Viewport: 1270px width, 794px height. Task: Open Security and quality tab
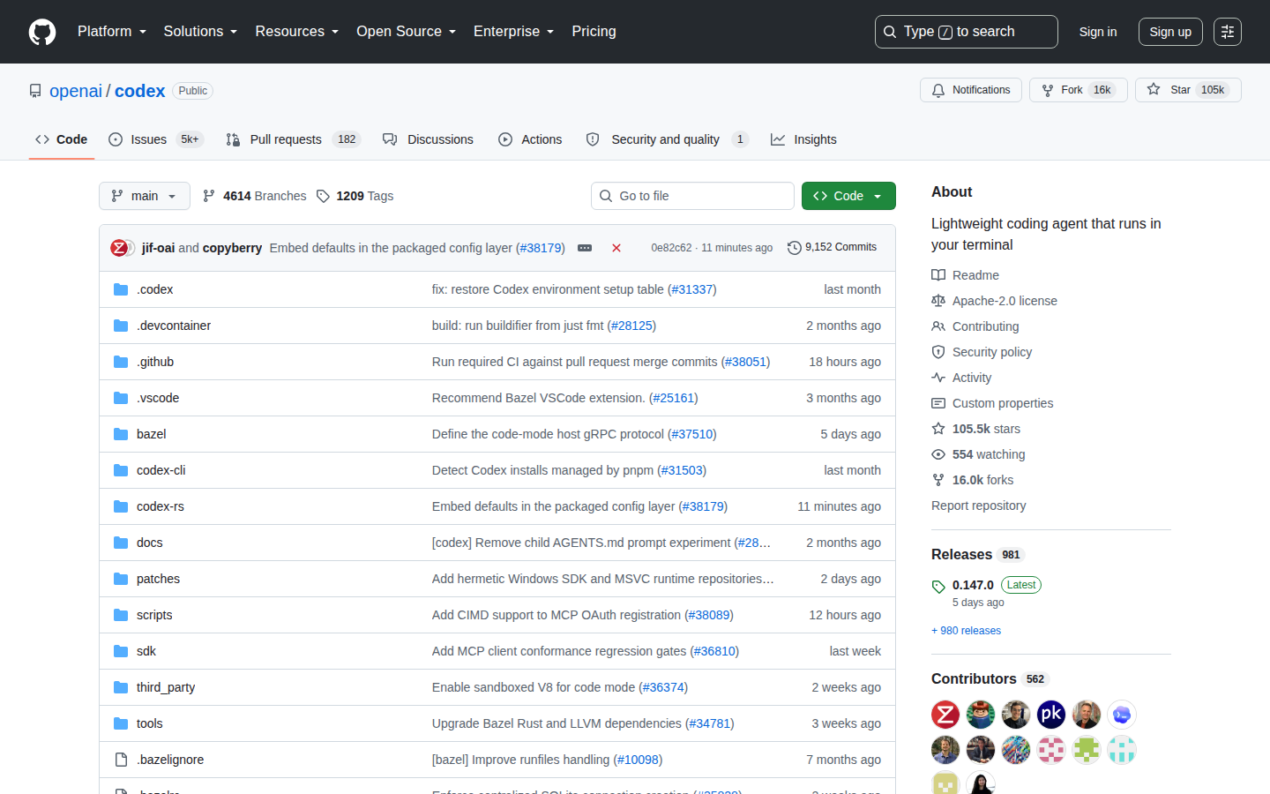(x=668, y=139)
